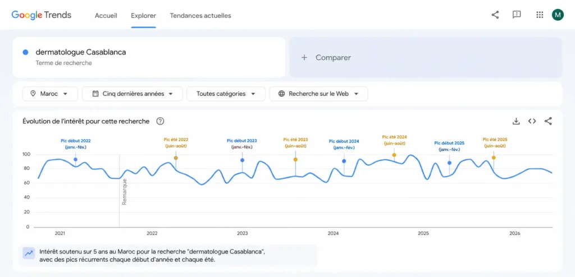Click the Pic début 2022 annotation label

pyautogui.click(x=76, y=144)
